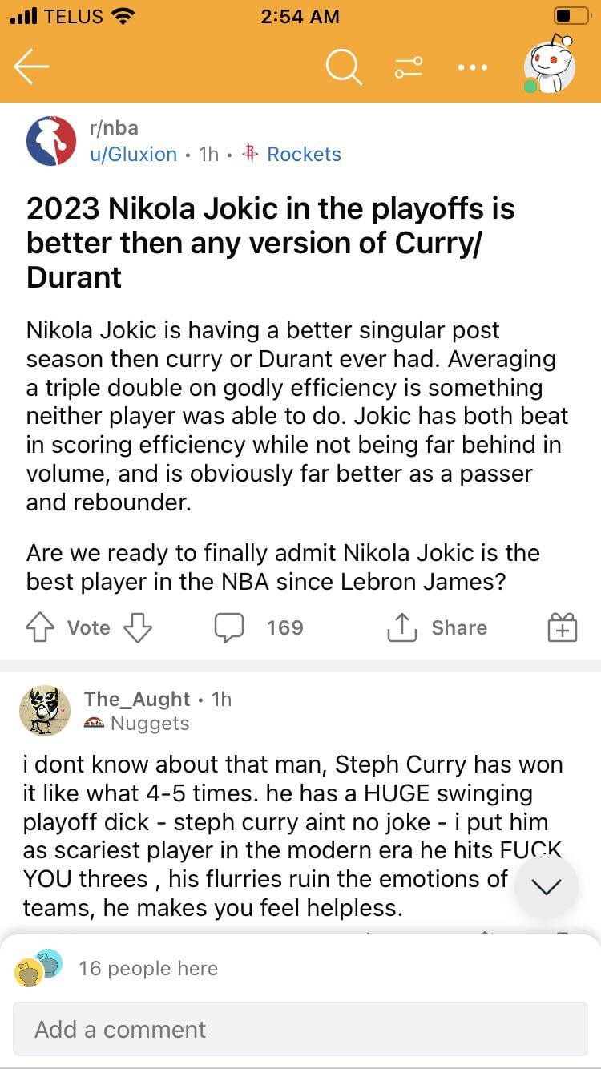Image resolution: width=601 pixels, height=1069 pixels.
Task: Jump to next comment with chevron button
Action: click(x=547, y=886)
